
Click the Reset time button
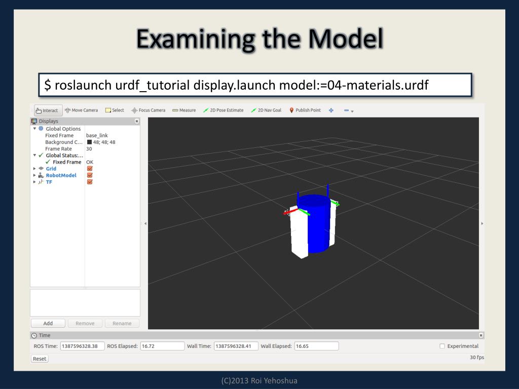click(40, 359)
